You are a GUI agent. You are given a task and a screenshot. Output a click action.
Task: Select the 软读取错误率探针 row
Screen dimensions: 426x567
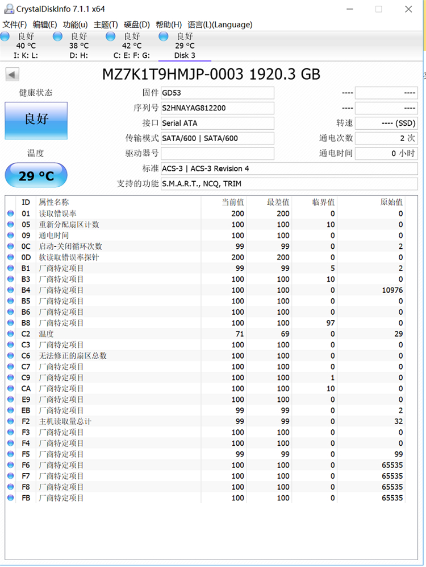click(206, 257)
